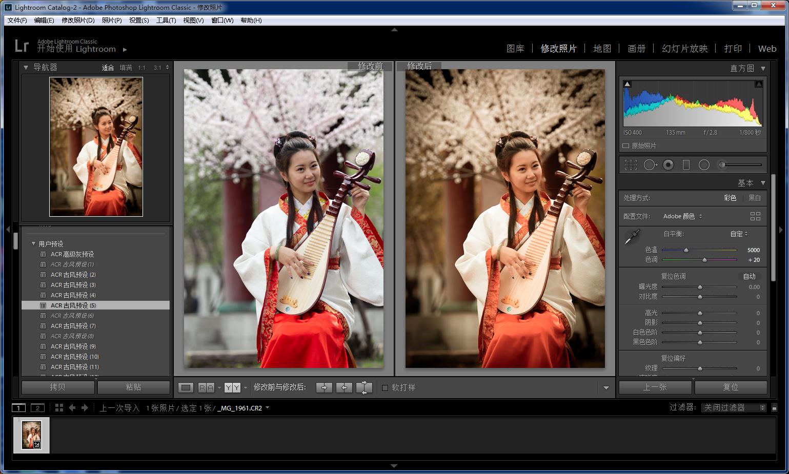Screen dimensions: 789x474
Task: Click the 自动 tone adjustment button
Action: tap(749, 276)
